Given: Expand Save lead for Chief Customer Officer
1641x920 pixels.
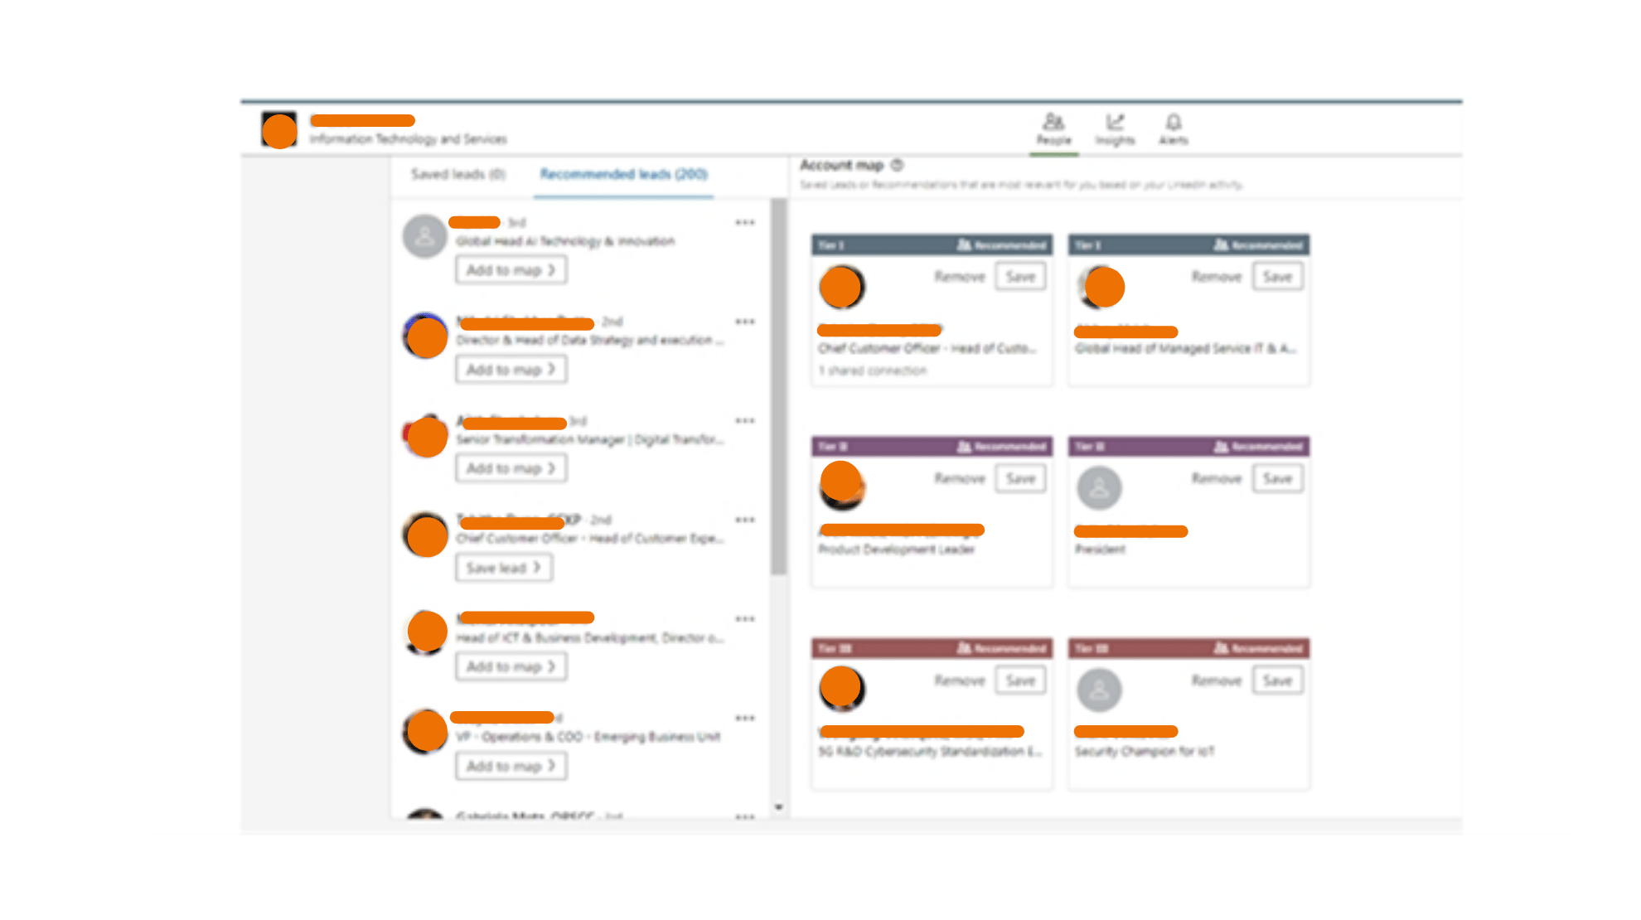Looking at the screenshot, I should [504, 568].
